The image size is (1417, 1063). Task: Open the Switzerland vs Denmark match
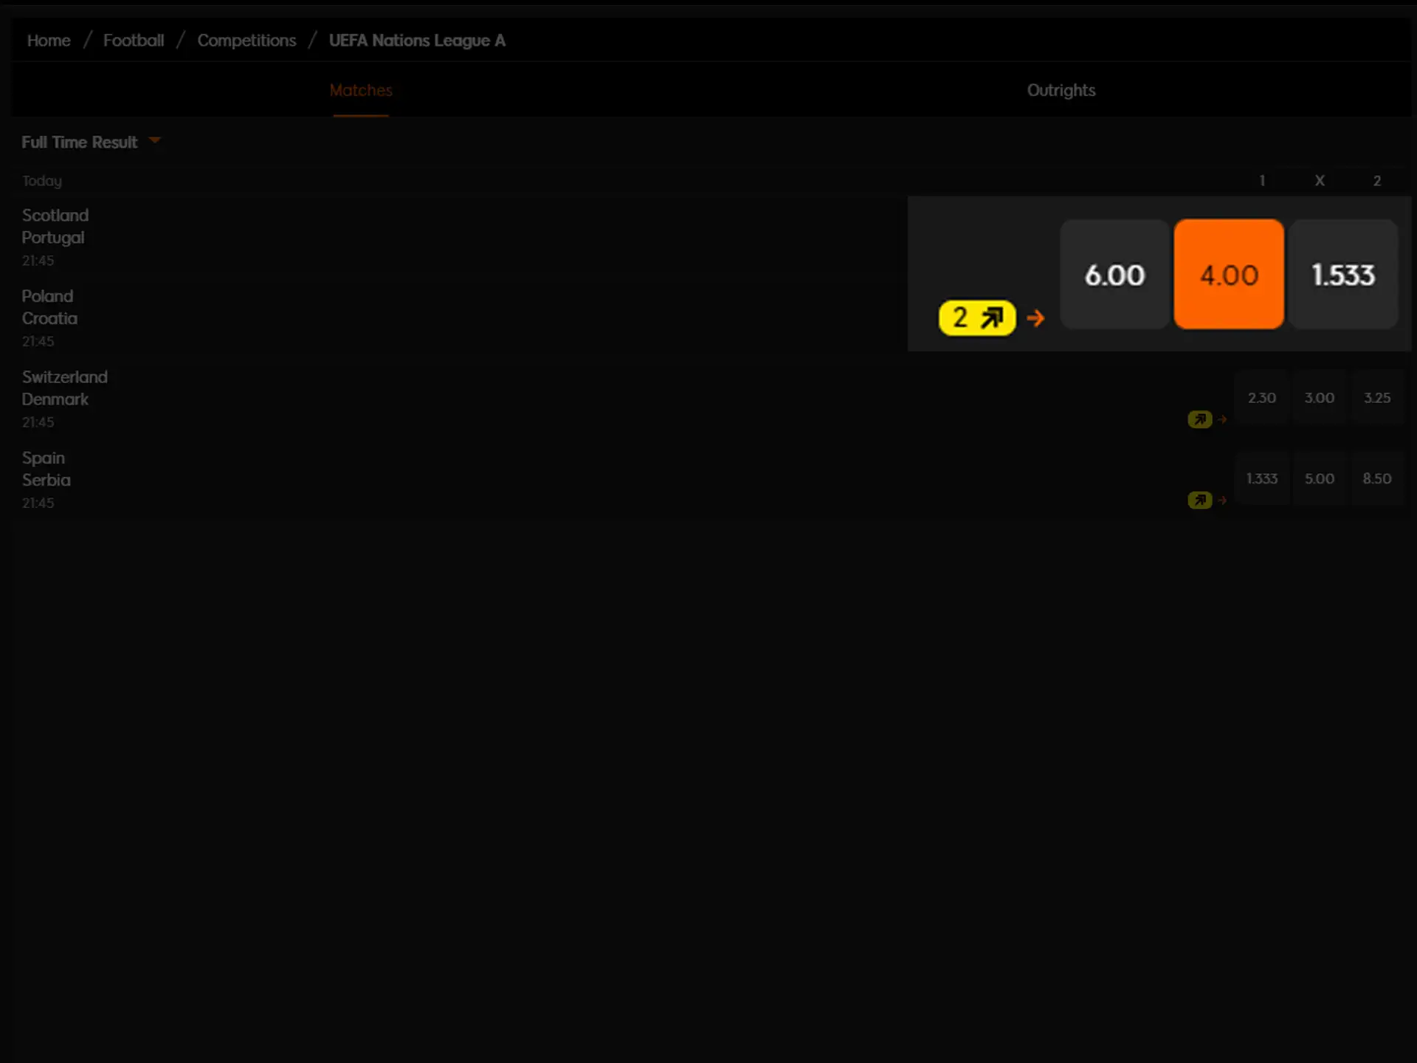[64, 399]
